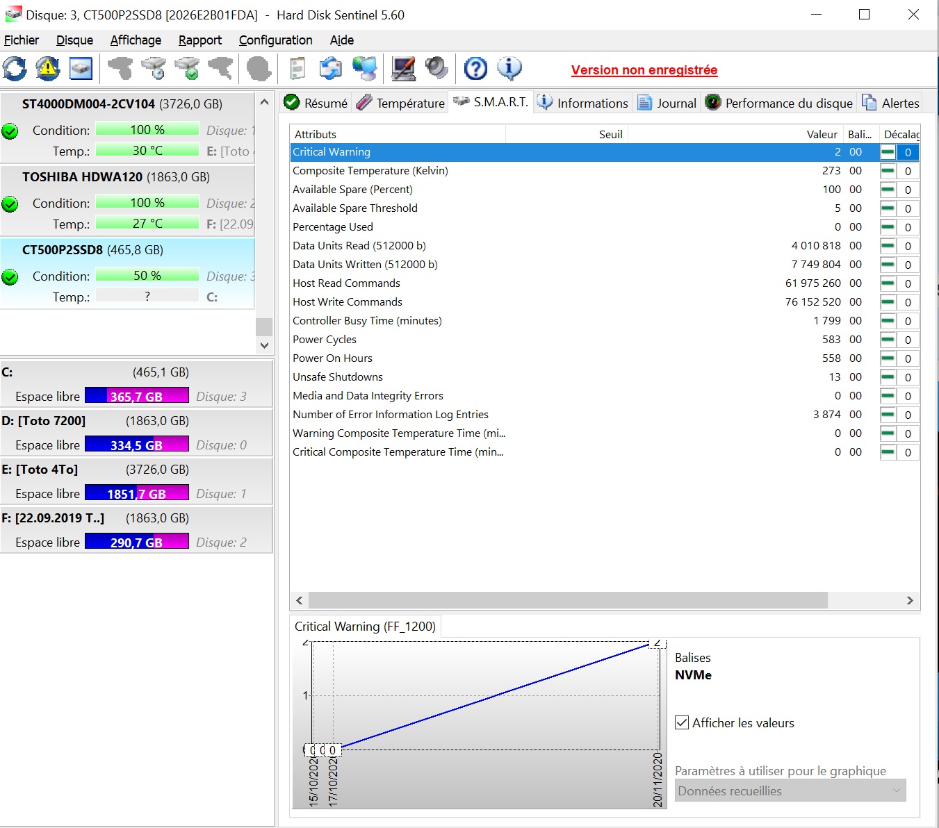Viewport: 939px width, 828px height.
Task: Uncheck the 'Afficher les valeurs' checkbox
Action: 682,722
